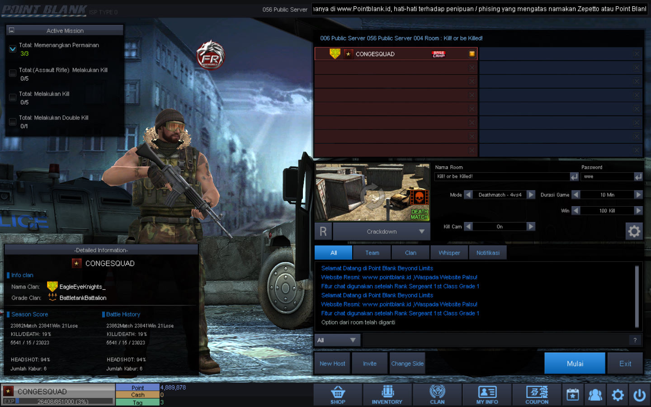Open the Clan menu in bottom bar

click(x=437, y=395)
